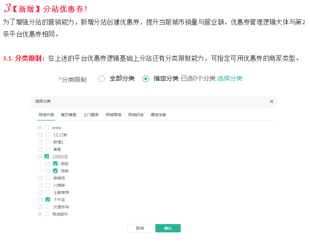This screenshot has width=310, height=242.
Task: Click the file icon beside 下午茶
Action: pyautogui.click(x=40, y=200)
